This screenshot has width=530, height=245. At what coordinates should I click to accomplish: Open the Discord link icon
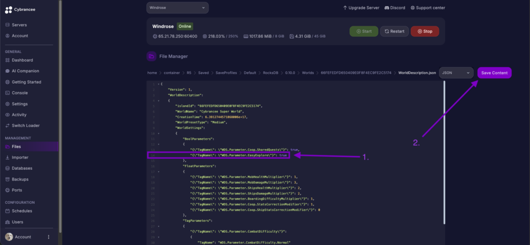click(386, 8)
